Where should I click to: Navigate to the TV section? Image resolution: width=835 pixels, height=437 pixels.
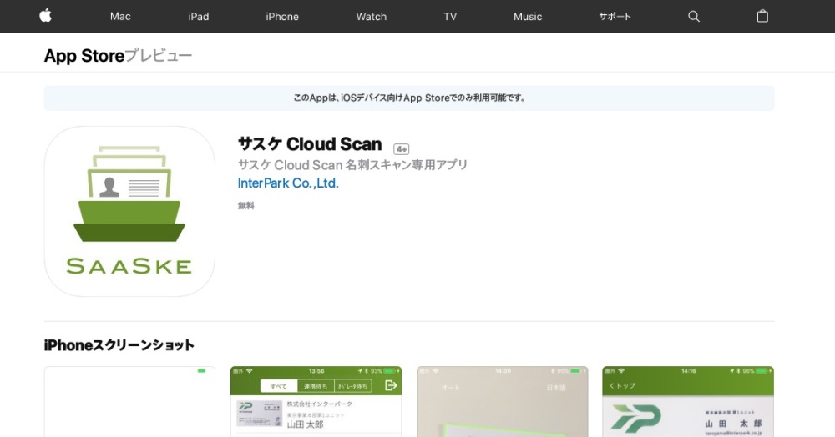click(450, 17)
